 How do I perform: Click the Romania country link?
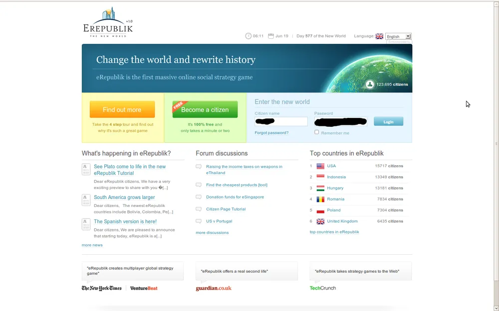tap(336, 200)
